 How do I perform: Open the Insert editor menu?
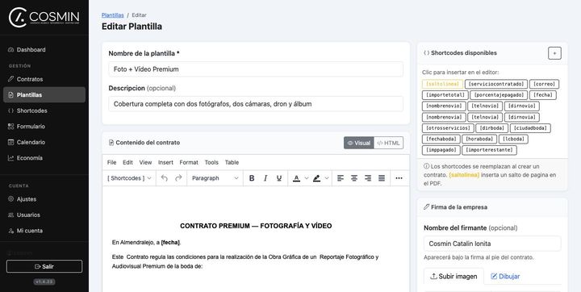click(165, 162)
